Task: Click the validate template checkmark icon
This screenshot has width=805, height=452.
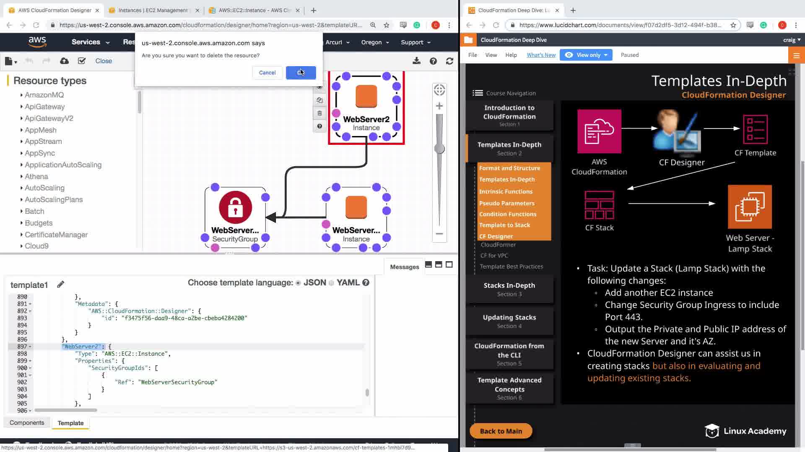Action: (x=82, y=61)
